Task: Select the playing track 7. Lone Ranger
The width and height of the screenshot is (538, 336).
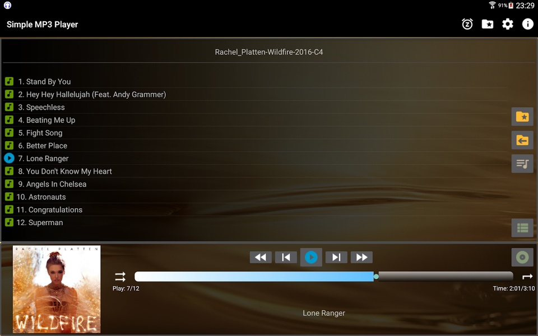Action: pyautogui.click(x=255, y=158)
